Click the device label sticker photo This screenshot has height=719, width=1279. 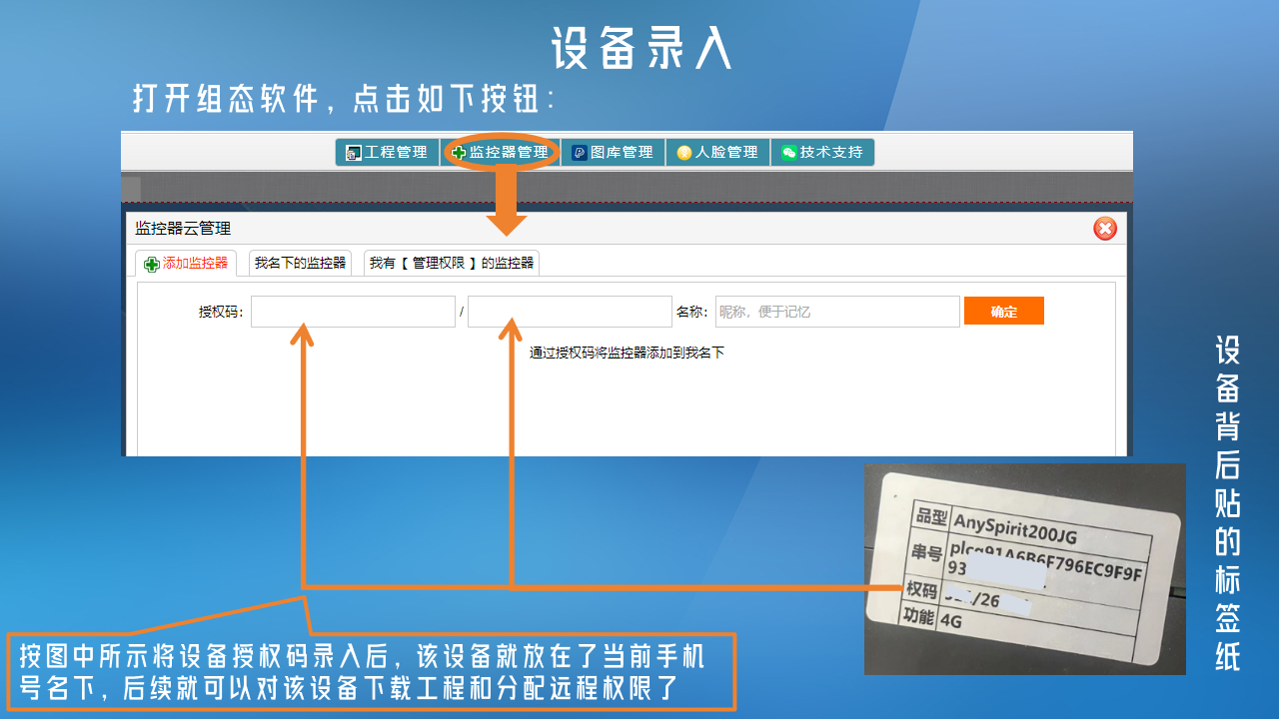pos(1024,568)
